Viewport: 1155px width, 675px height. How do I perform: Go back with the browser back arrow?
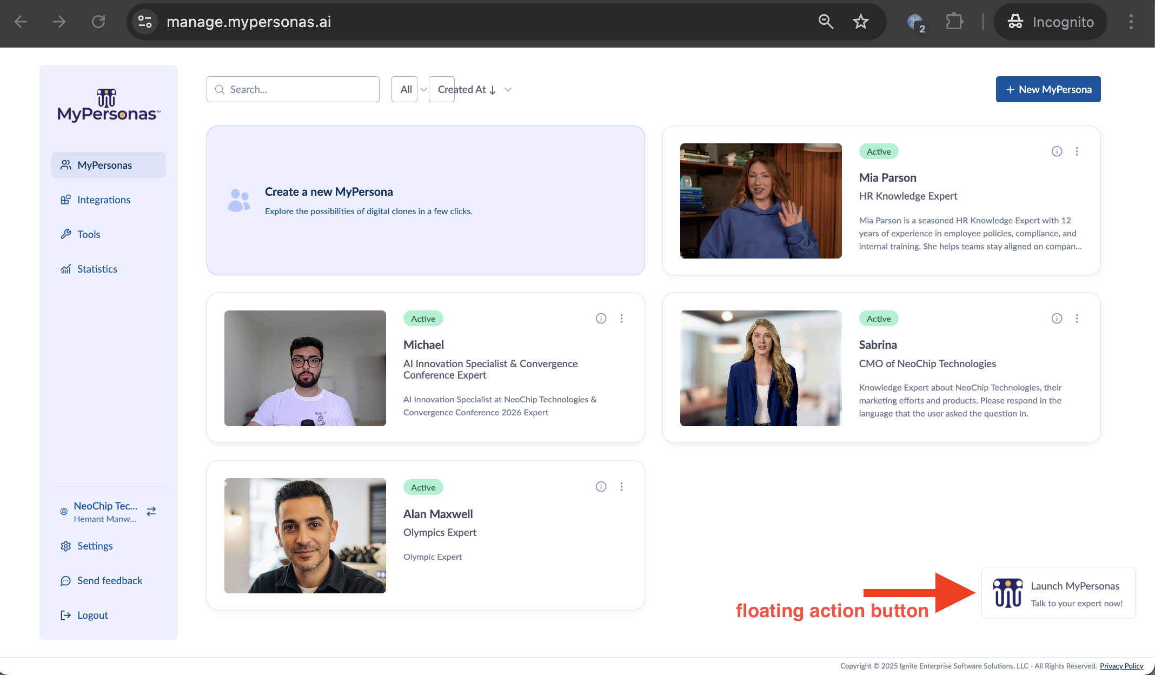coord(21,22)
